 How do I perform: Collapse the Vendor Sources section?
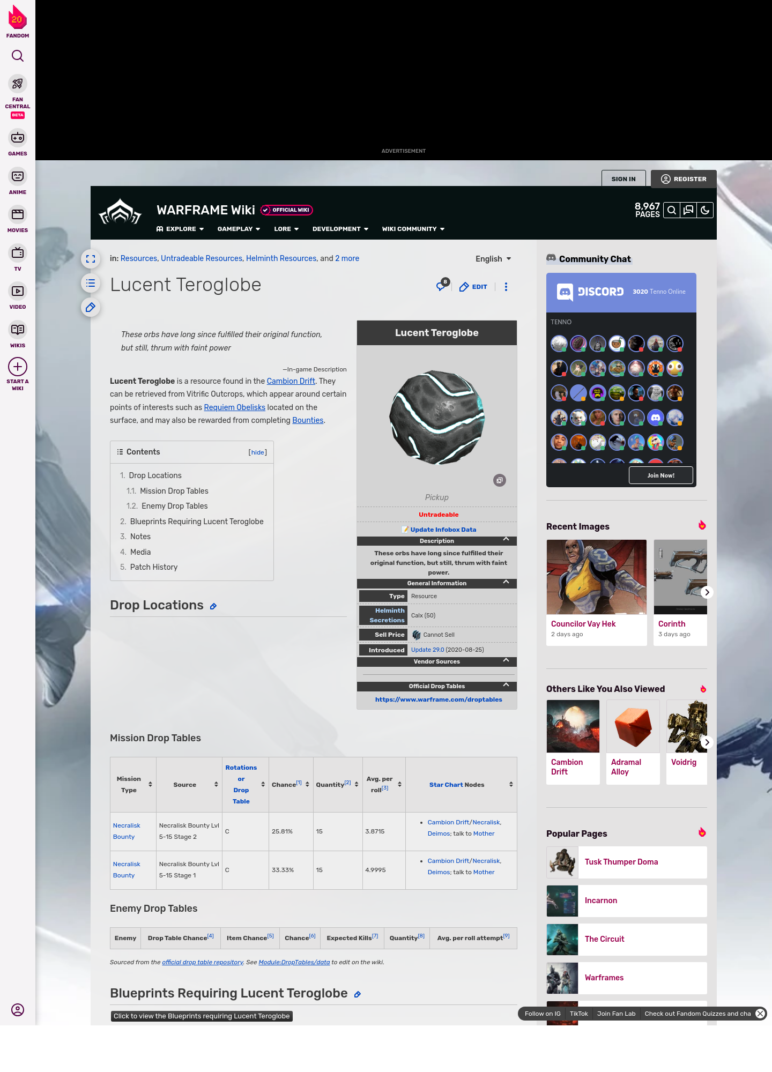click(x=506, y=660)
